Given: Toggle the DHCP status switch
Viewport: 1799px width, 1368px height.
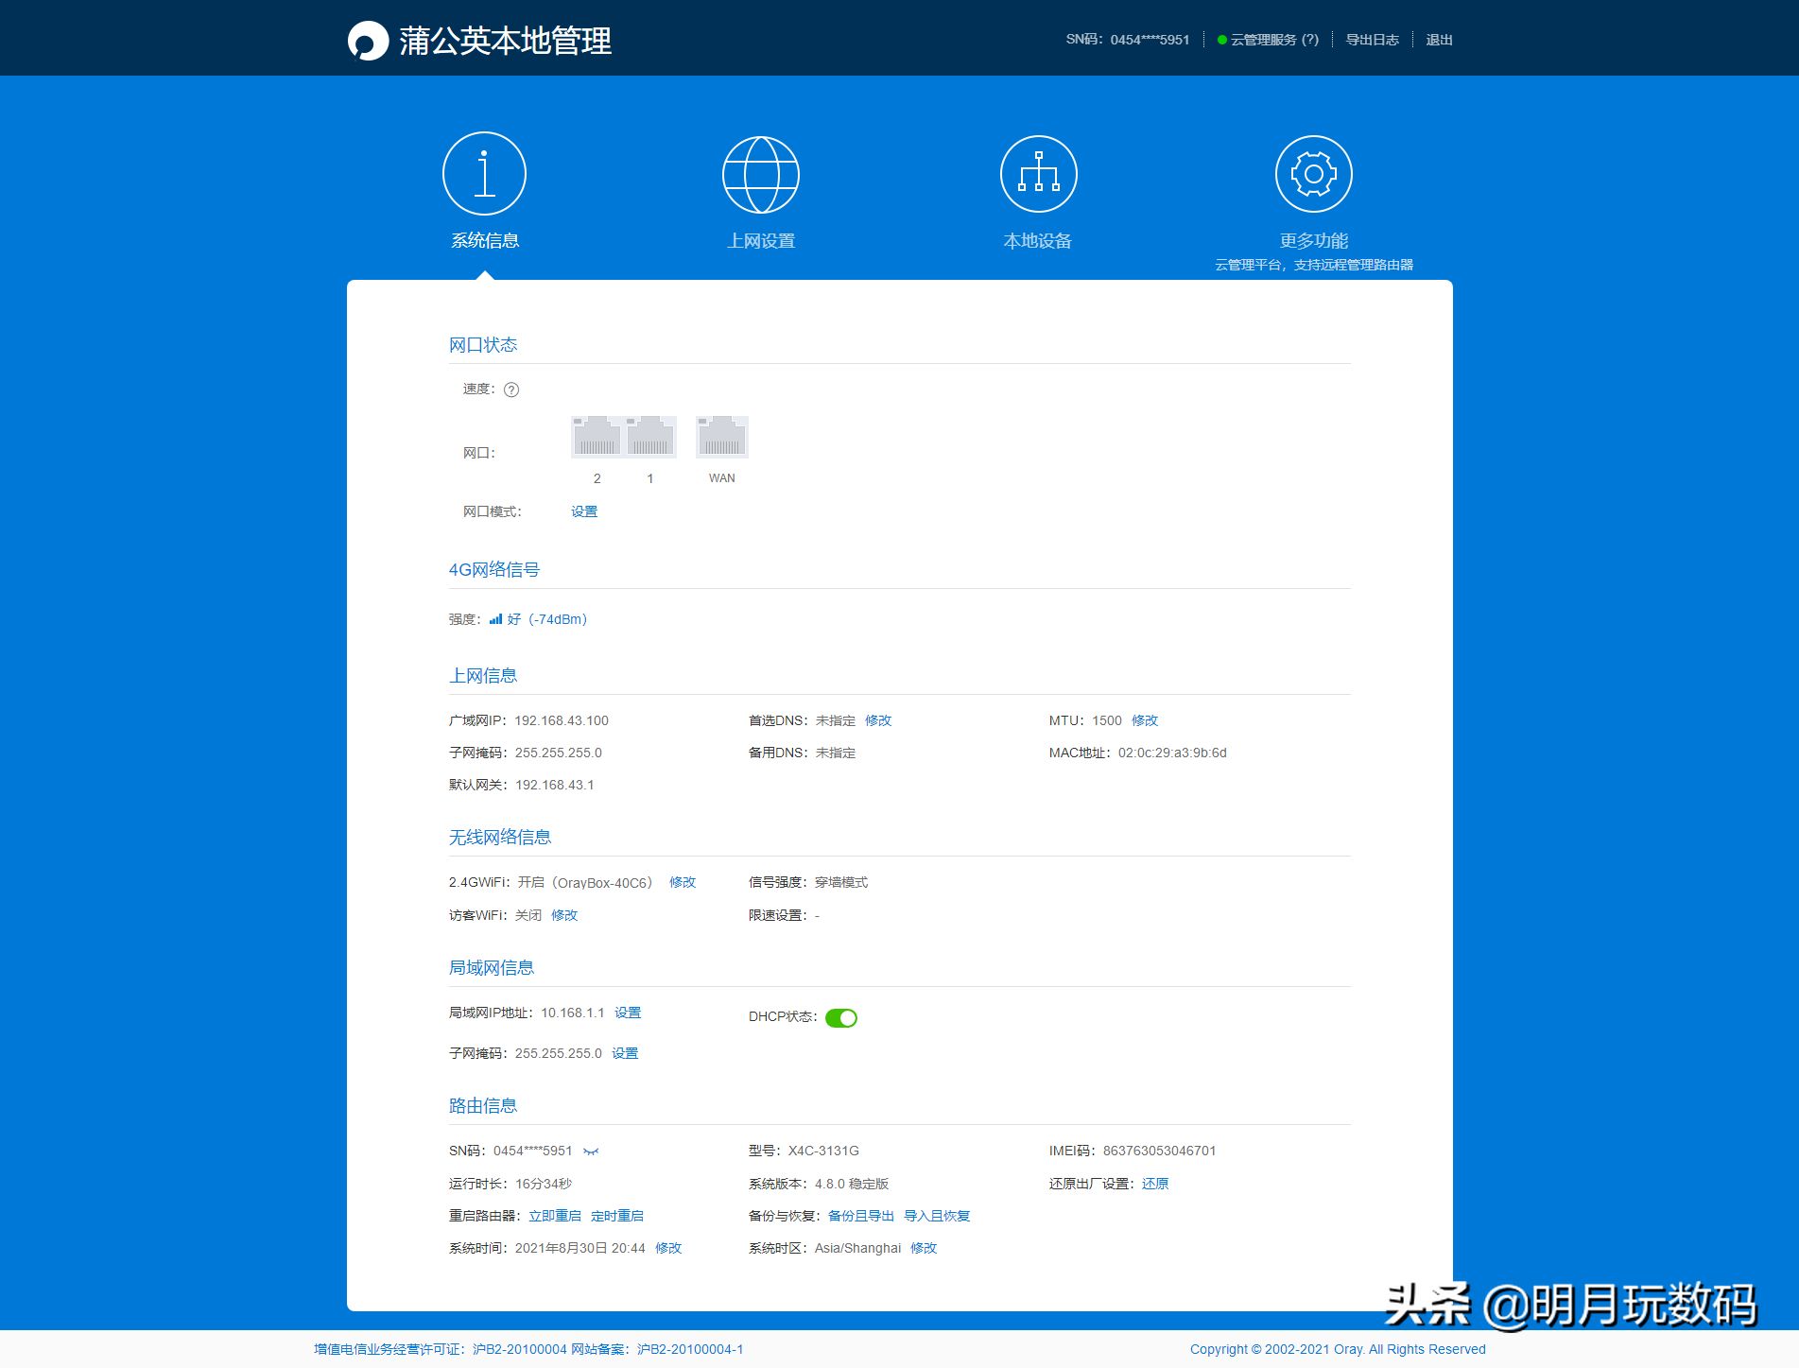Looking at the screenshot, I should coord(840,1018).
